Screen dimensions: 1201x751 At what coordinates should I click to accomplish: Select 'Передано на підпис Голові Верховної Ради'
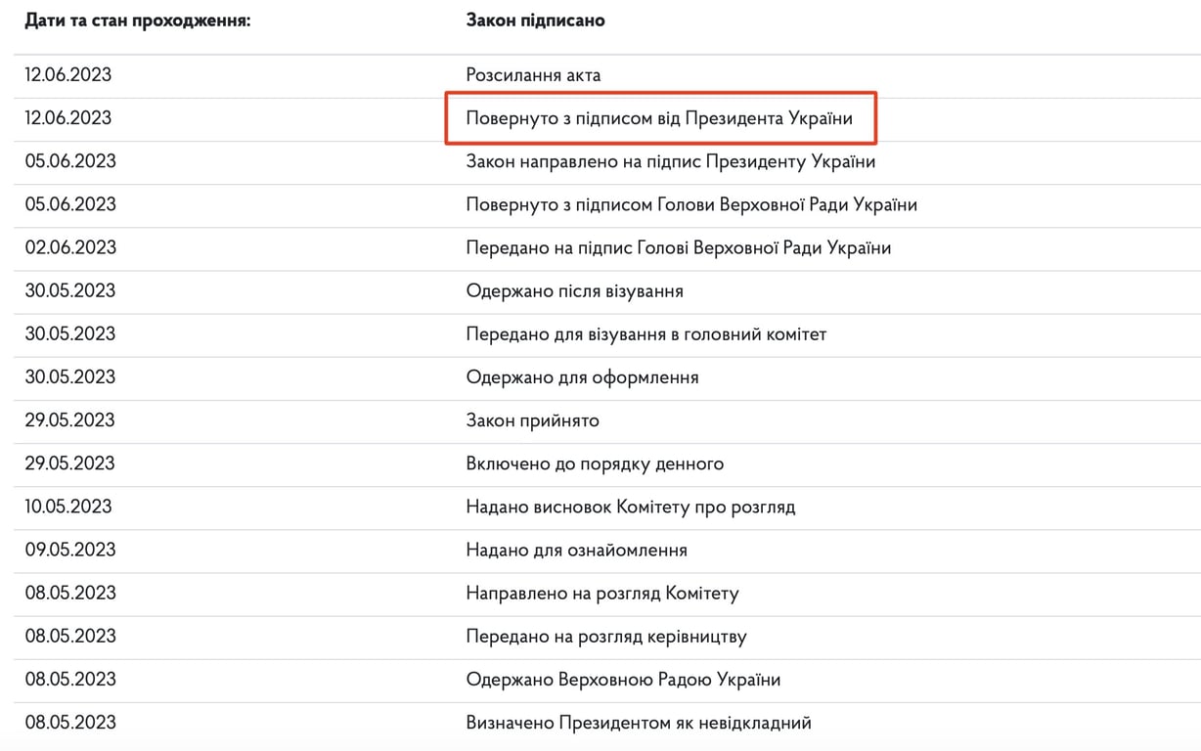[678, 247]
